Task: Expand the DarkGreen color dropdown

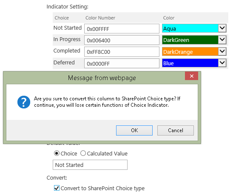Action: pos(222,40)
